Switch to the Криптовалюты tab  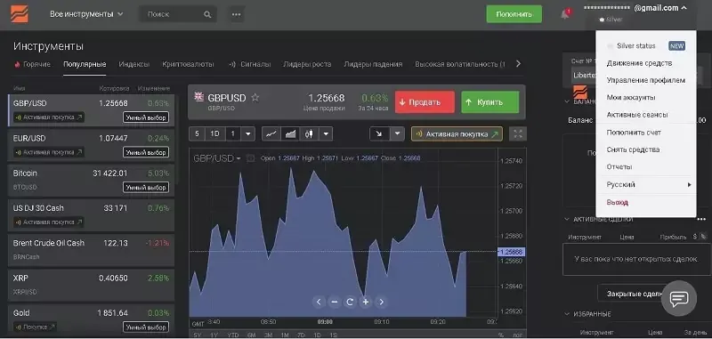[188, 64]
